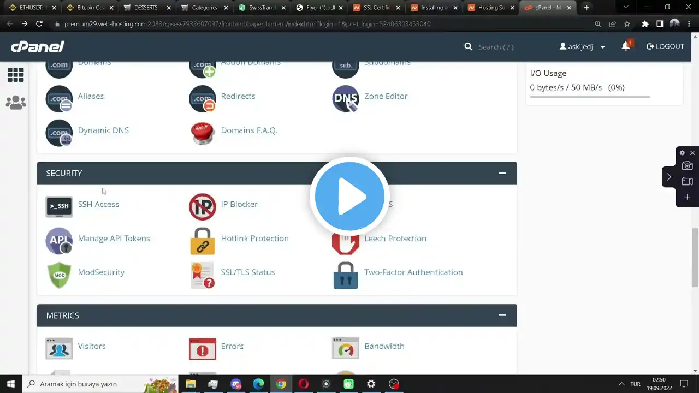Viewport: 699px width, 393px height.
Task: Click the Two-Factor Authentication padlock icon
Action: click(346, 275)
